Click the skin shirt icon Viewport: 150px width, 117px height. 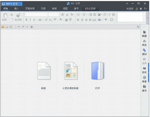(x=141, y=9)
